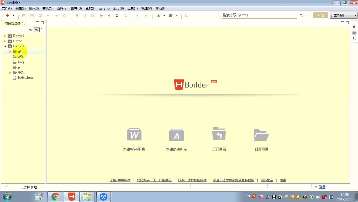Open the 代码助手，飞一样的编码 link
358x202 pixels.
[154, 180]
